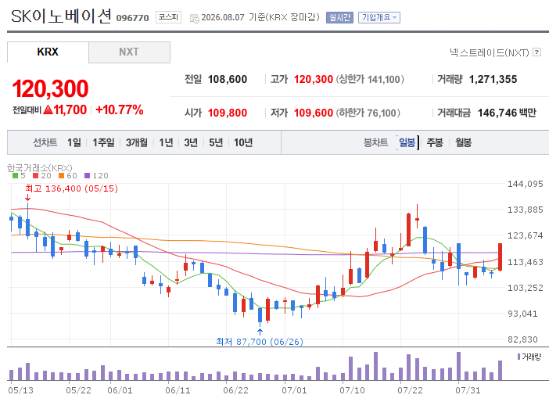549x402 pixels.
Task: Switch to the NXT tab
Action: point(129,52)
